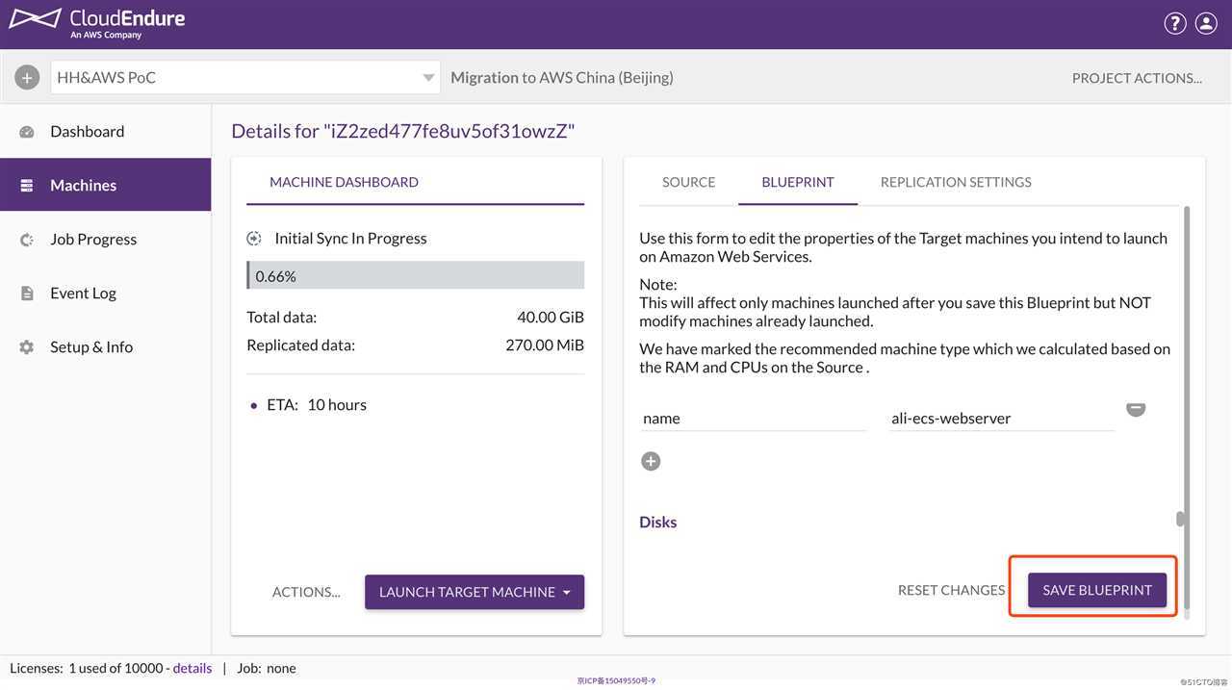This screenshot has height=690, width=1232.
Task: Remove the name tag with minus icon
Action: pos(1136,408)
